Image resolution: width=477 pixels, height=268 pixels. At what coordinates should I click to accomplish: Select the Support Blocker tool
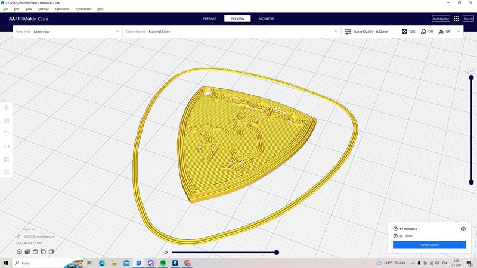(x=7, y=172)
